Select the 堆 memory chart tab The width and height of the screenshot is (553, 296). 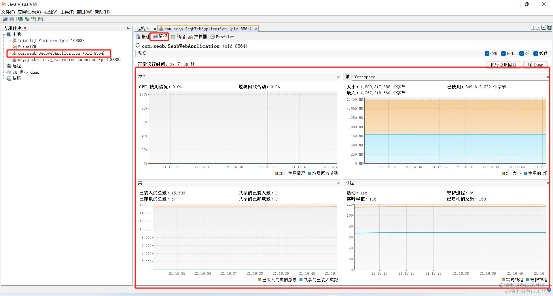pos(347,77)
